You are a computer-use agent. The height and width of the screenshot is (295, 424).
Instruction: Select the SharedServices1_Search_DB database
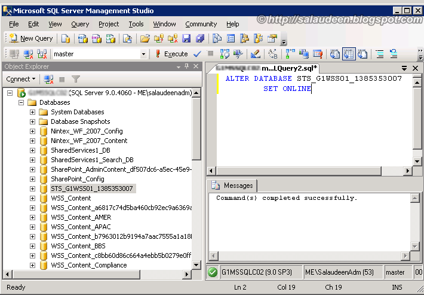[92, 160]
